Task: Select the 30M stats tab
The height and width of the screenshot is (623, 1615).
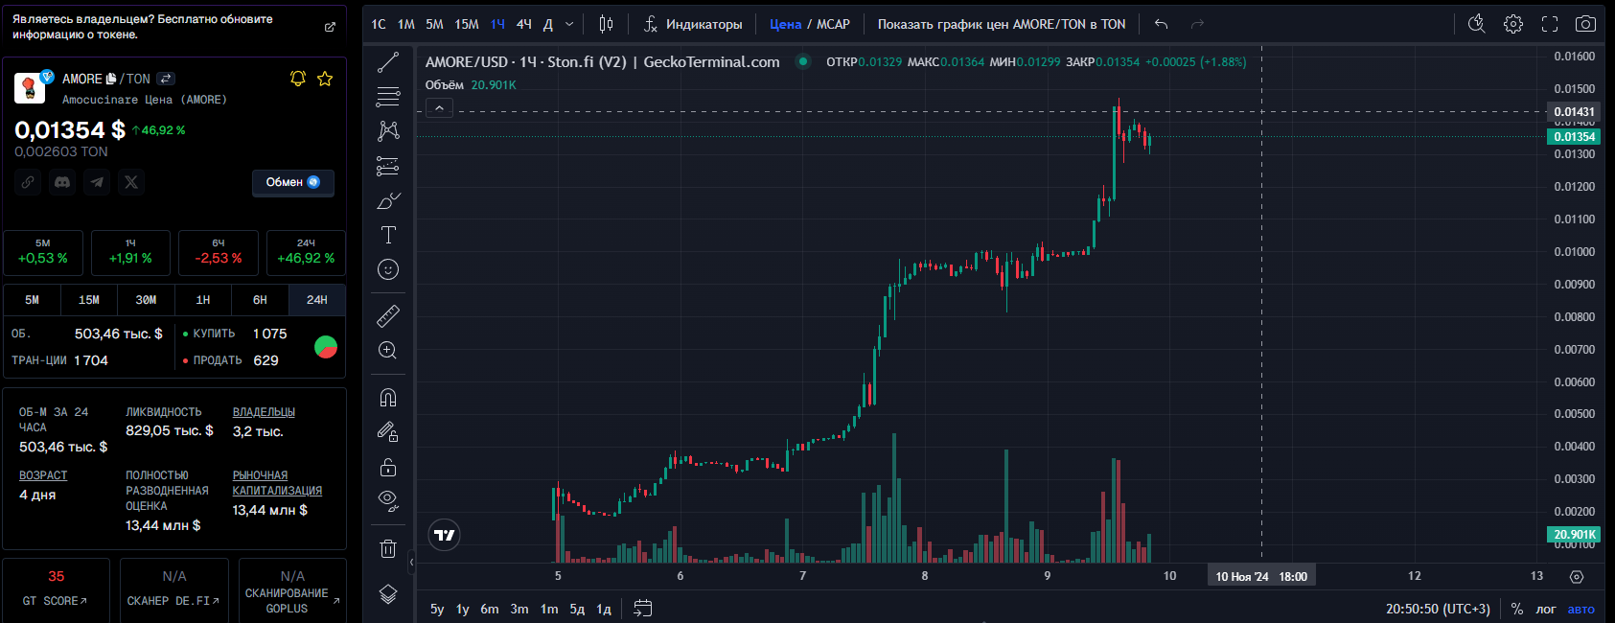Action: [x=146, y=300]
